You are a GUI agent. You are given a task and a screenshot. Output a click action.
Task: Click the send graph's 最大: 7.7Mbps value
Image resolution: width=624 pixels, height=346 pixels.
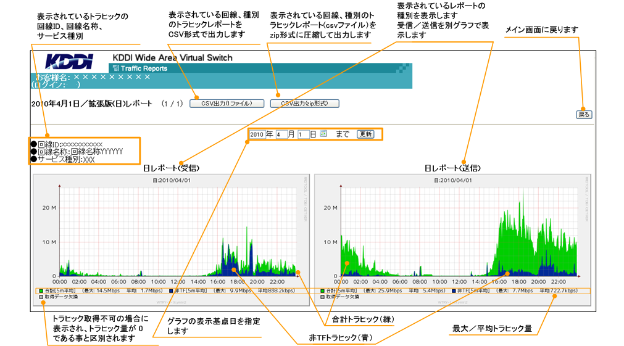515,290
